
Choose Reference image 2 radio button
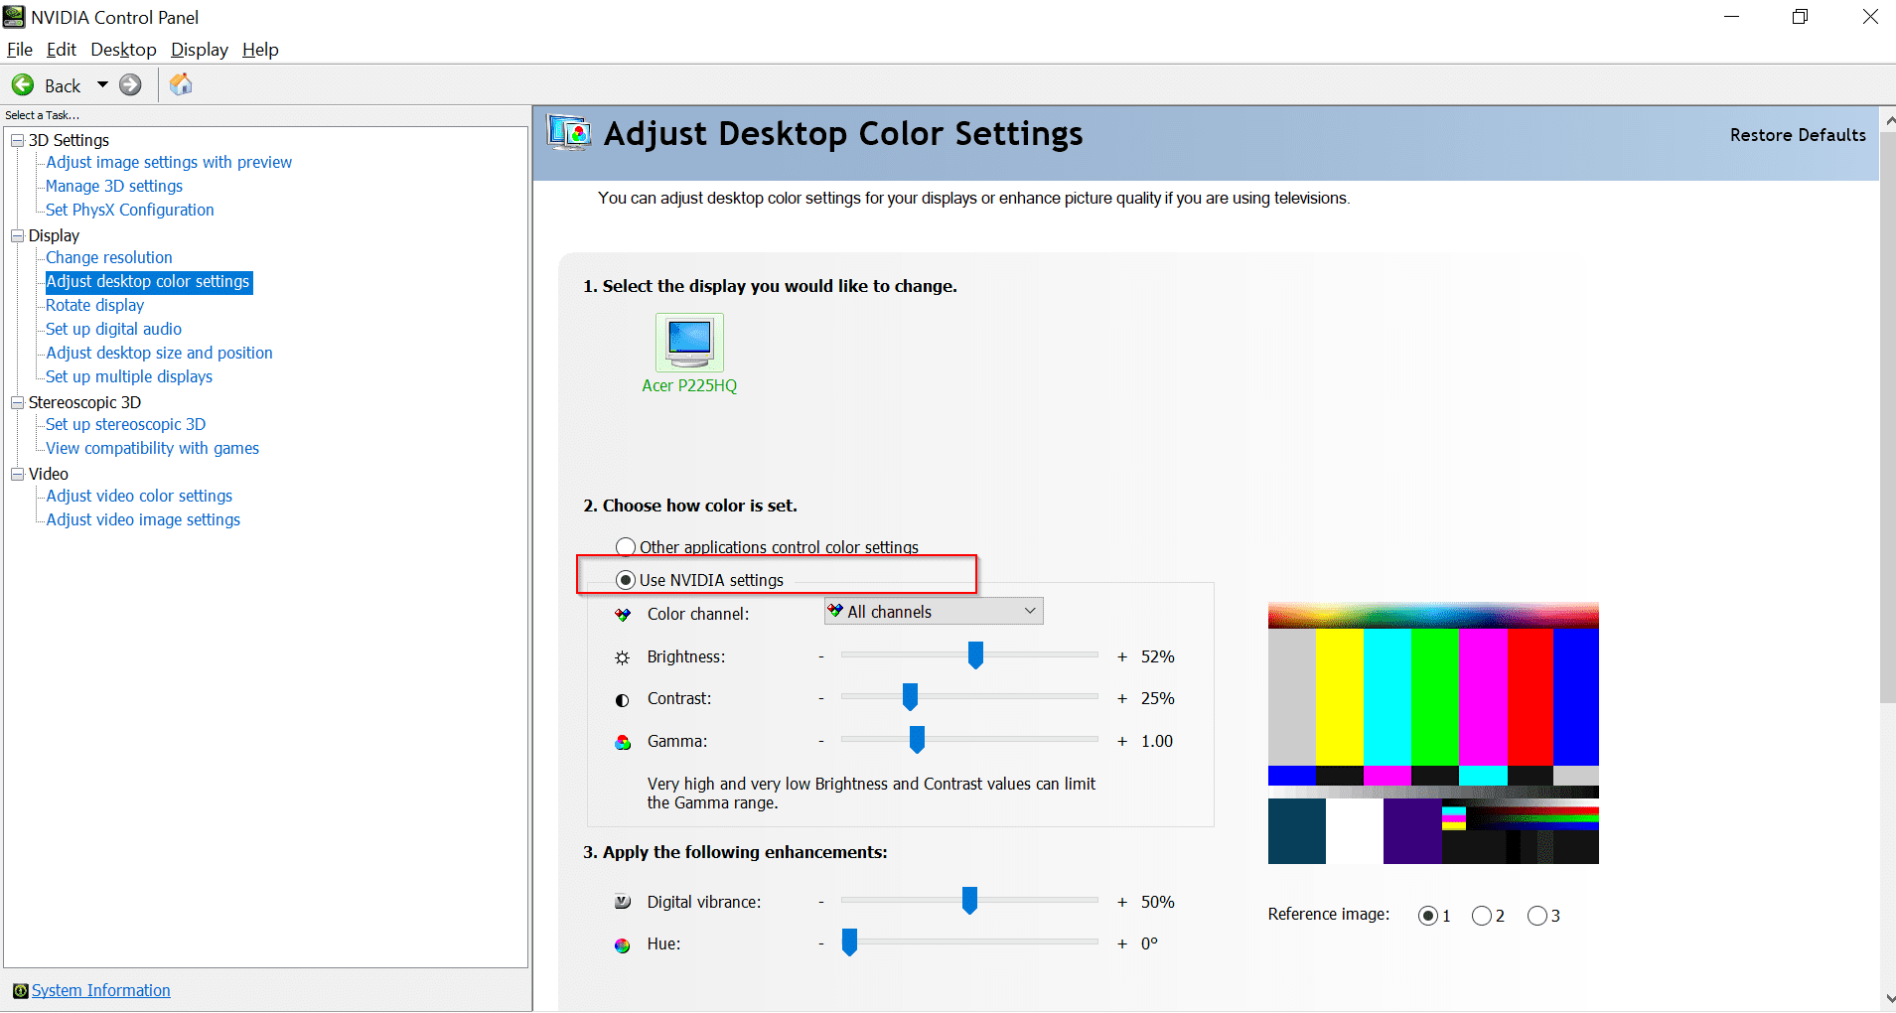point(1482,916)
